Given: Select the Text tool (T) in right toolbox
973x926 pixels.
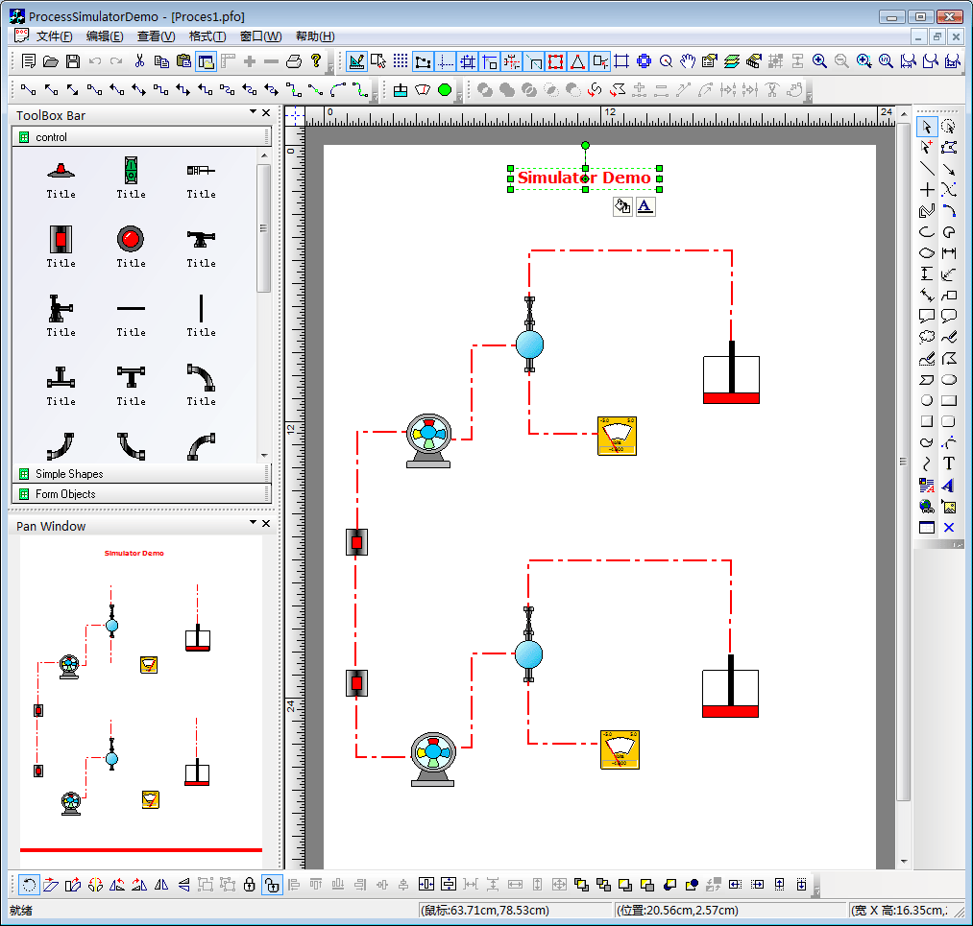Looking at the screenshot, I should 949,463.
